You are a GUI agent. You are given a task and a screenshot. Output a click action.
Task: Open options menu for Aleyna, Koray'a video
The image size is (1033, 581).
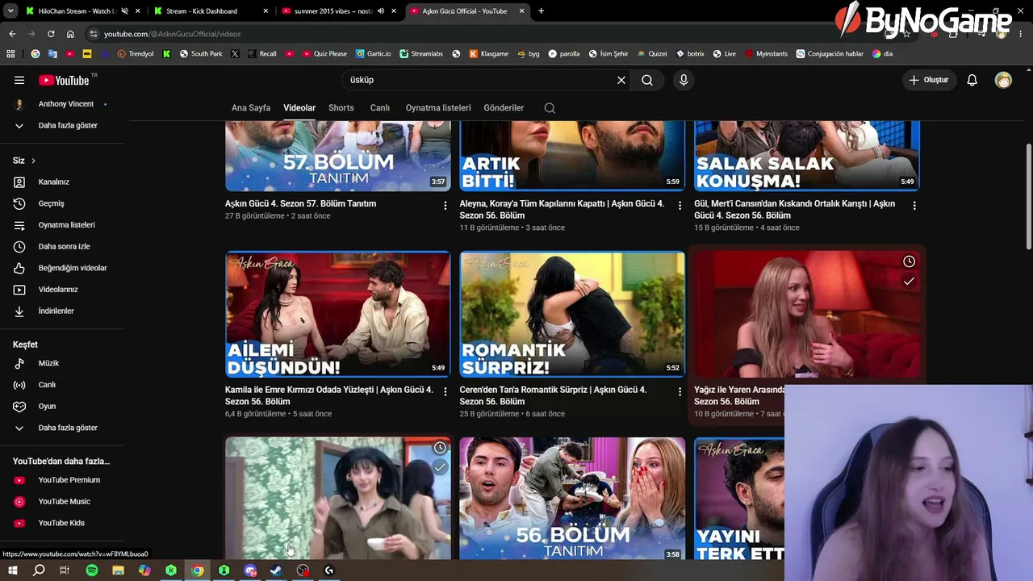pos(680,206)
